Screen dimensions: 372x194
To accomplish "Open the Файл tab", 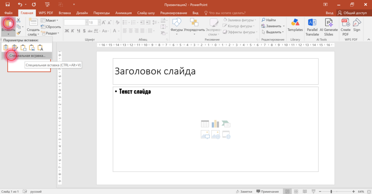I will point(8,13).
